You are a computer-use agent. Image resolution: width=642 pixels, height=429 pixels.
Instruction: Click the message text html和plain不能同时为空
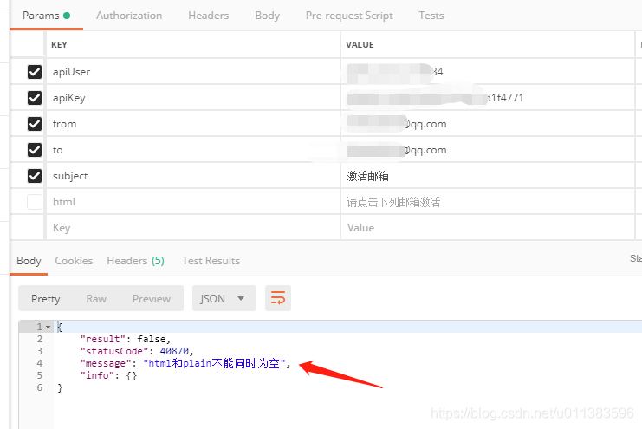click(x=214, y=363)
